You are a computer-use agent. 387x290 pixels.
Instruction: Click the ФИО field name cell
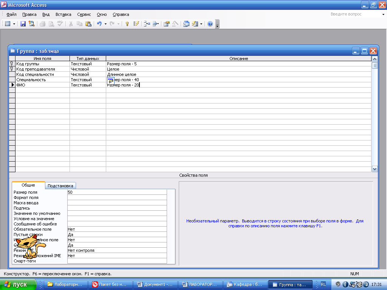click(42, 85)
